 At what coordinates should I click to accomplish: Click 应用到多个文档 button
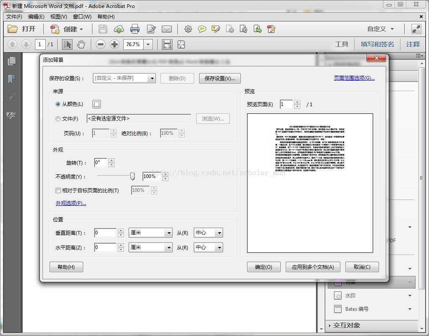click(313, 267)
